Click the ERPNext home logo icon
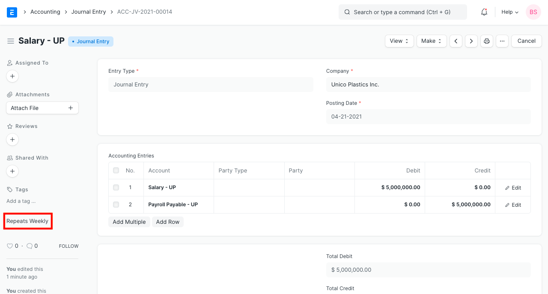The width and height of the screenshot is (548, 294). point(12,12)
